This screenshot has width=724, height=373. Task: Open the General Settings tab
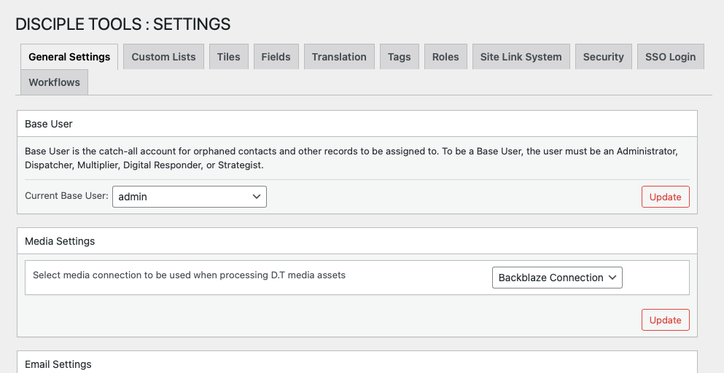(x=69, y=57)
